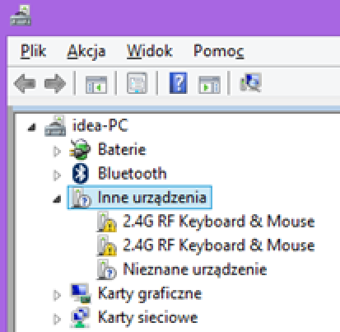
Task: Collapse the Inne urządzenia category
Action: [x=57, y=199]
